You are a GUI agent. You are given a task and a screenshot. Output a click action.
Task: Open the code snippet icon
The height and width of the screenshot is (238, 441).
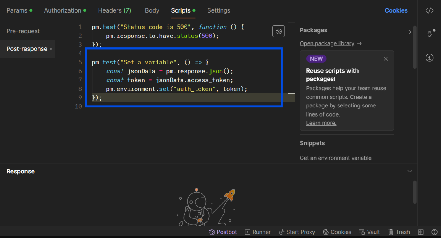click(429, 10)
